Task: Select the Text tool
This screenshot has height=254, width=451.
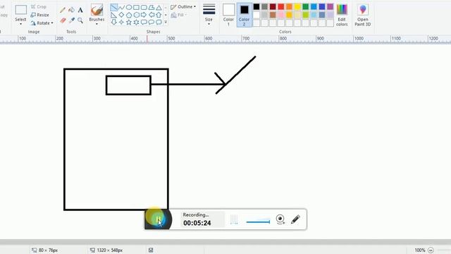Action: click(x=80, y=11)
